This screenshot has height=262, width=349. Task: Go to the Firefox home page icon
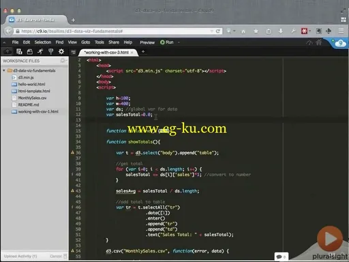[243, 31]
